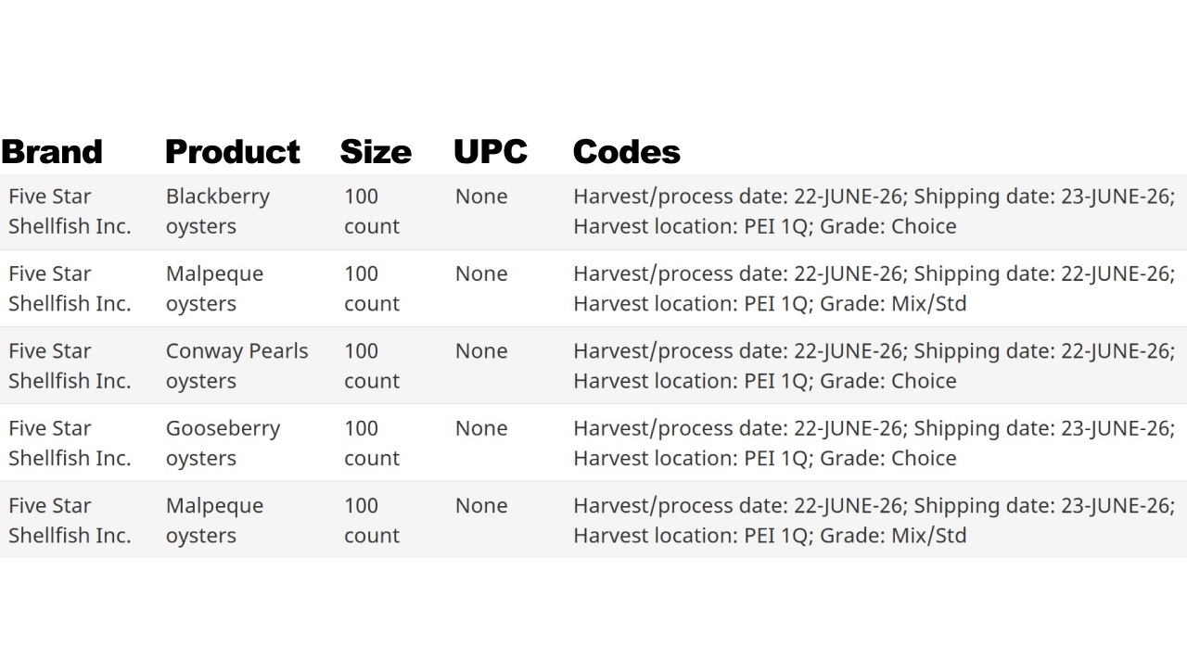Click the 100 count cell for Blackberry oysters
This screenshot has width=1187, height=672.
372,211
